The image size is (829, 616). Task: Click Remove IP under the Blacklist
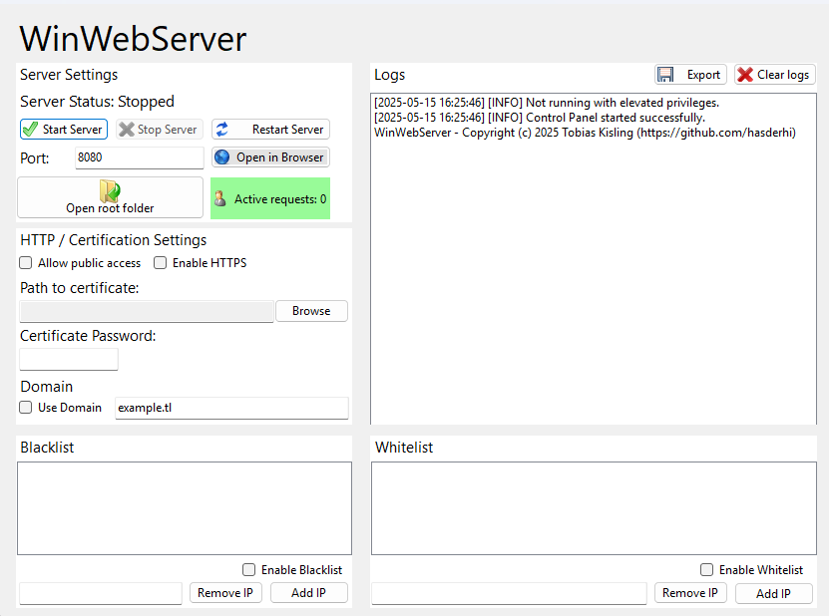225,593
